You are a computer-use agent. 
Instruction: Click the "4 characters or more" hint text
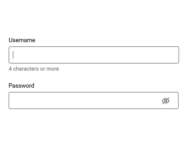[34, 69]
